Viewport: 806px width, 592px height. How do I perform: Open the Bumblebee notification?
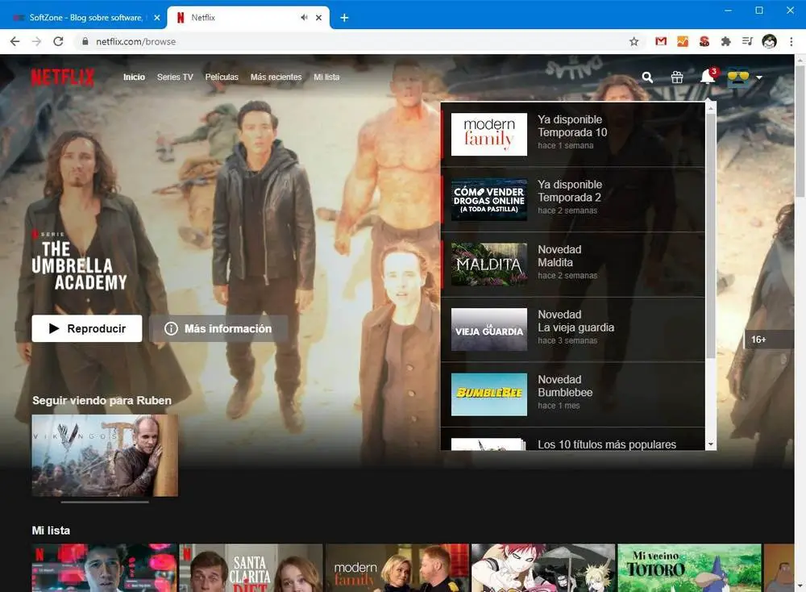(573, 394)
